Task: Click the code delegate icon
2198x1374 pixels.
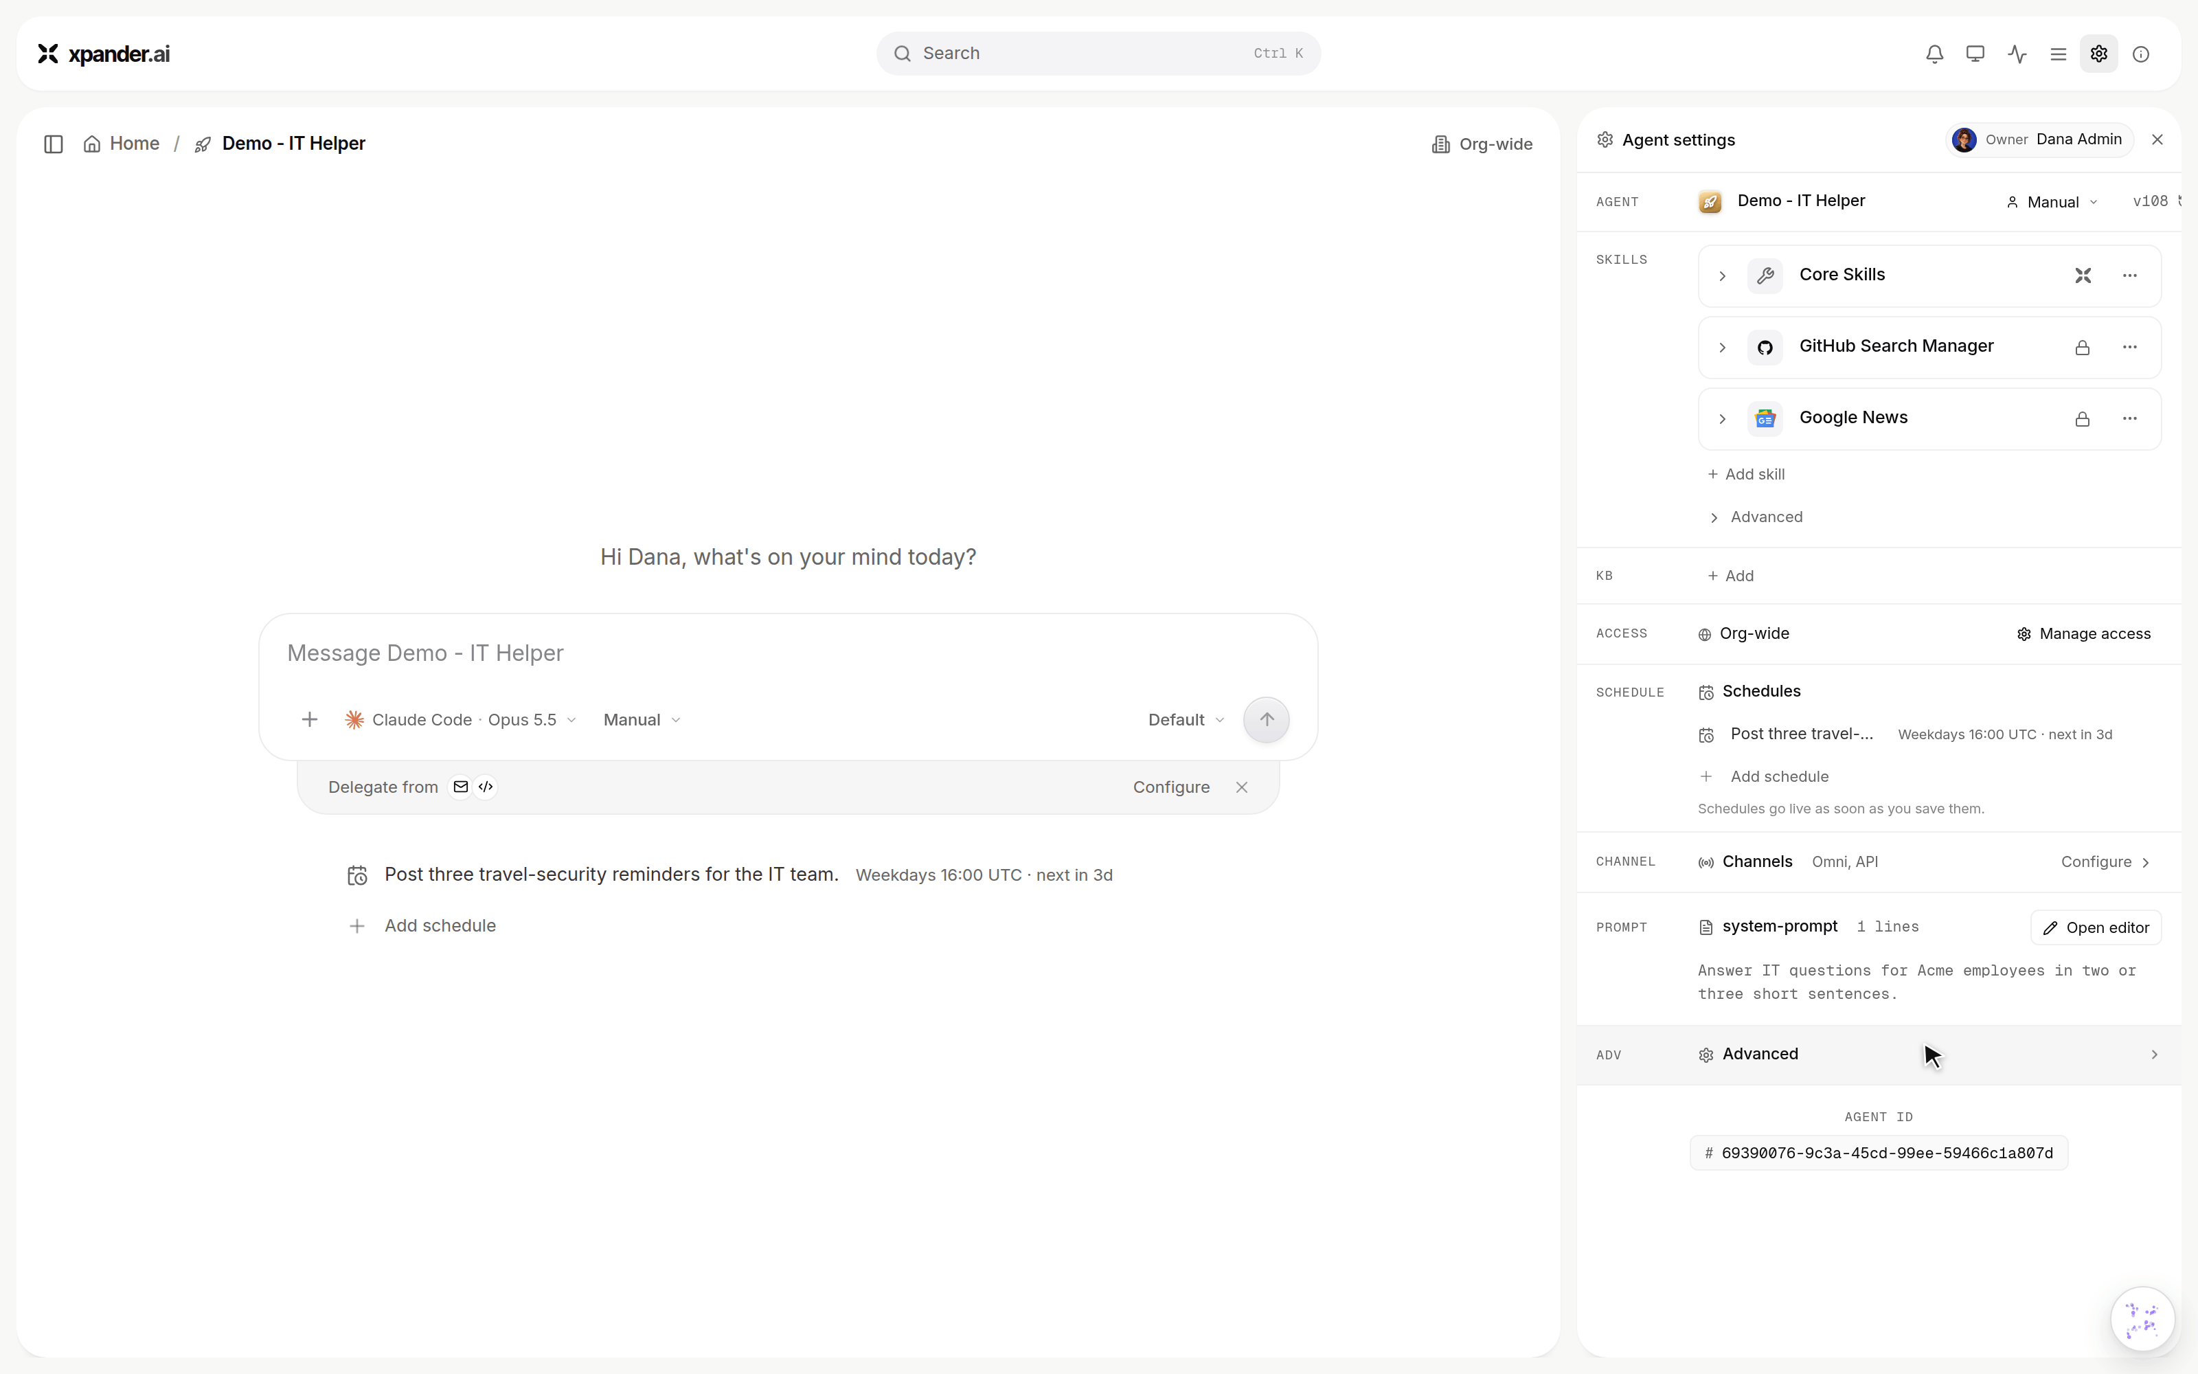Action: 486,787
